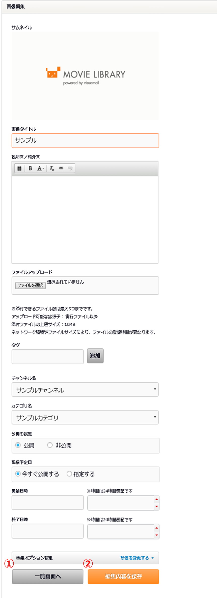Open the カテゴリ名 dropdown
The height and width of the screenshot is (598, 217).
(x=85, y=417)
